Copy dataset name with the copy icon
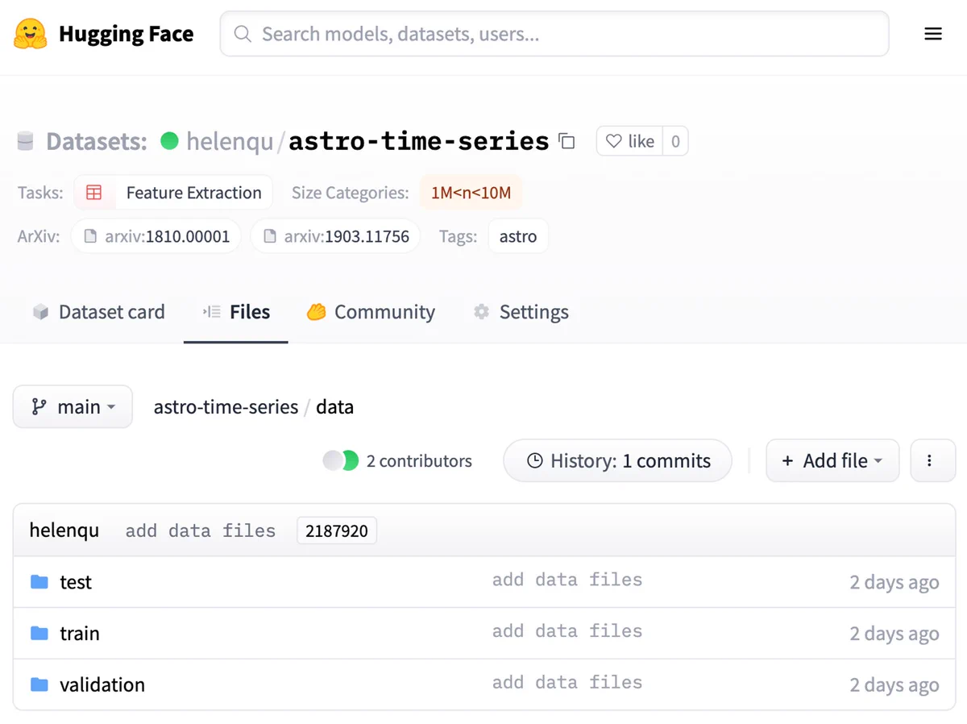967x724 pixels. tap(567, 141)
